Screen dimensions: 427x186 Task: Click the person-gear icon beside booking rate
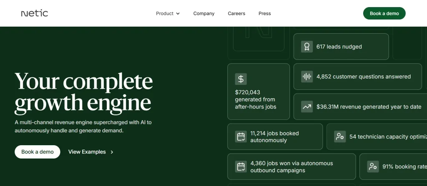(x=373, y=167)
